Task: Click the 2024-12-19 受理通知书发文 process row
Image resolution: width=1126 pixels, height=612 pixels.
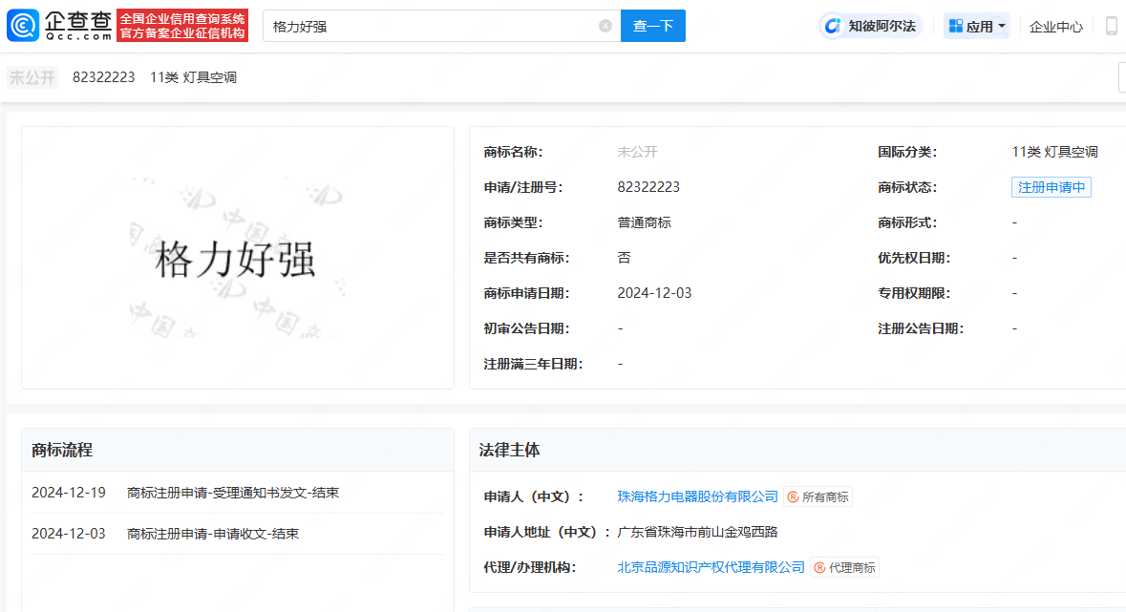Action: [238, 493]
